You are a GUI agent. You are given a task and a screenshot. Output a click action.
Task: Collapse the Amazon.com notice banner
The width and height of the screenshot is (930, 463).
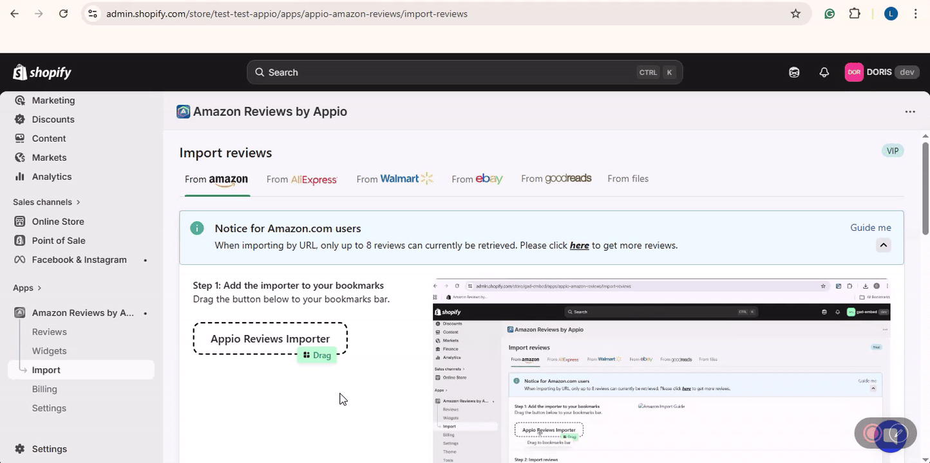point(883,245)
